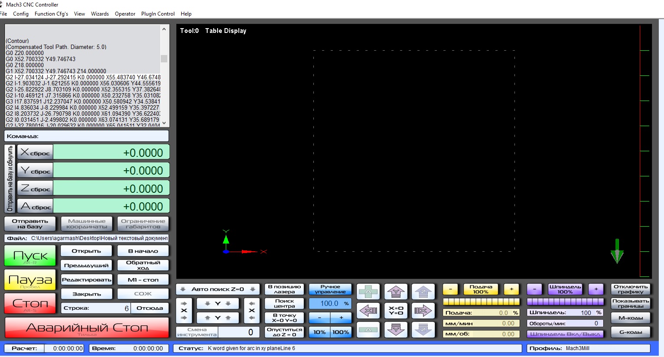Image resolution: width=664 pixels, height=357 pixels.
Task: Reset feed override with Подача 100%
Action: point(481,289)
